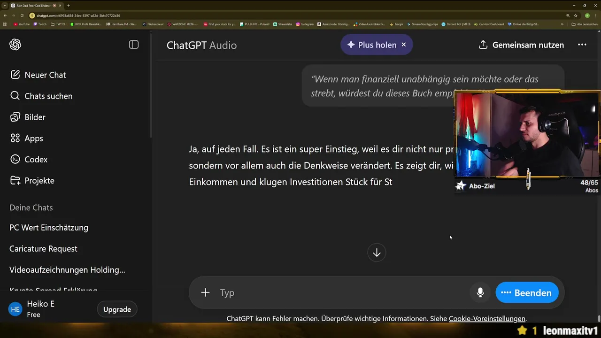The width and height of the screenshot is (601, 338).
Task: Open the Videoaufzeichnungen Holding chat
Action: pos(67,269)
